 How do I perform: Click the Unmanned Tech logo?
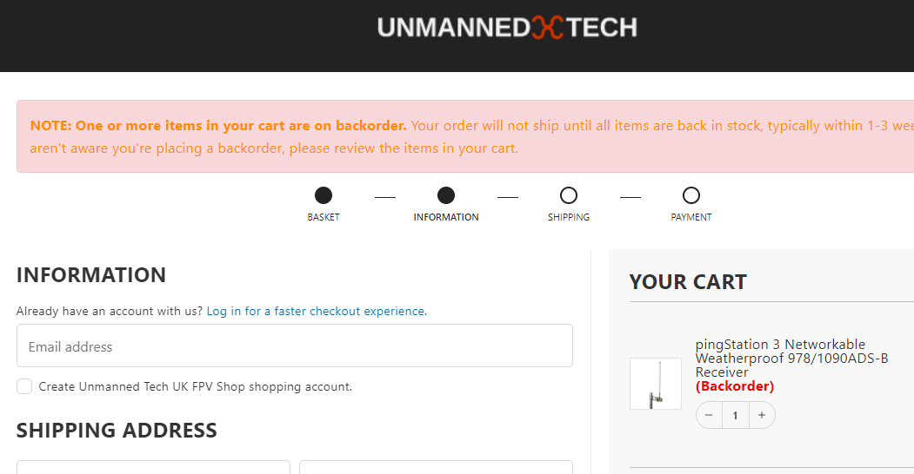click(507, 27)
